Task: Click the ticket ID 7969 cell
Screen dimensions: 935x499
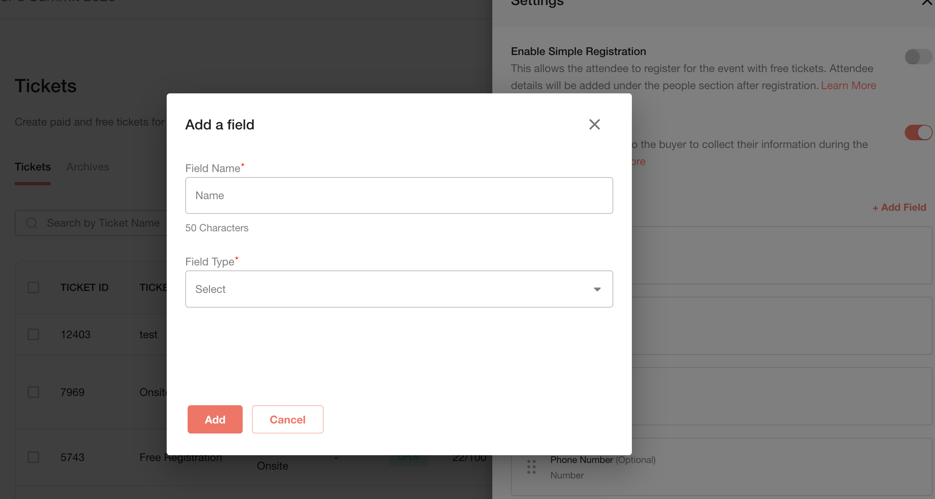Action: click(72, 392)
